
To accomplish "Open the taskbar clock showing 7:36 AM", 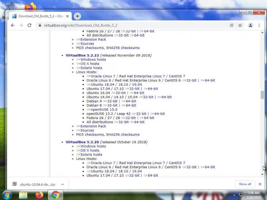I will [254, 195].
